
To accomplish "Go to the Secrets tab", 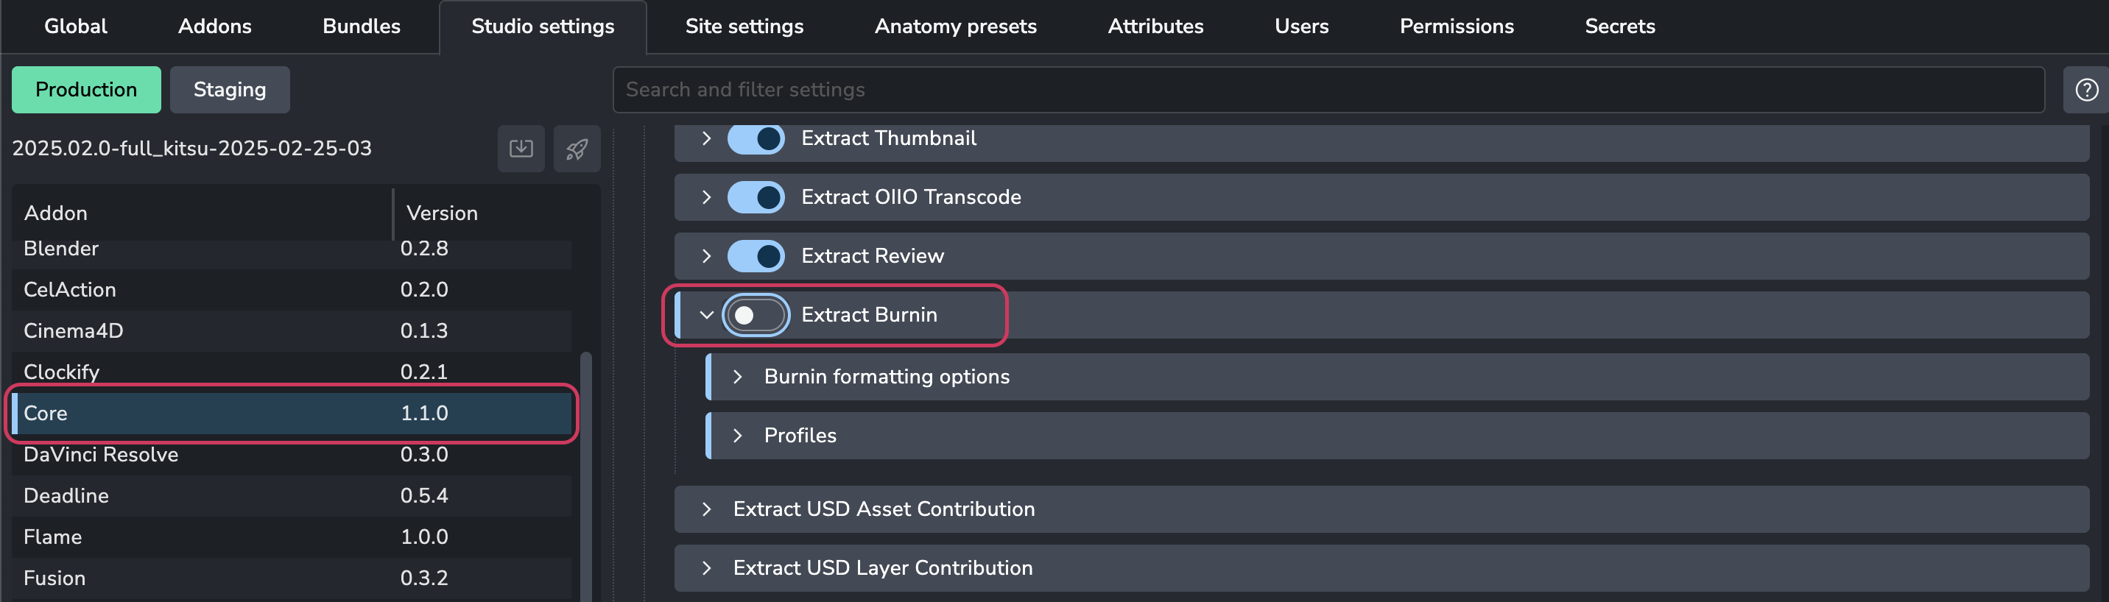I will 1619,27.
